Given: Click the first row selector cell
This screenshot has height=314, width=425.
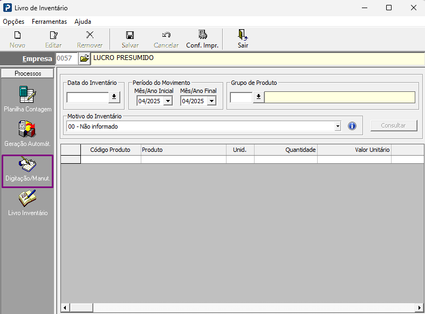Looking at the screenshot, I should 71,159.
